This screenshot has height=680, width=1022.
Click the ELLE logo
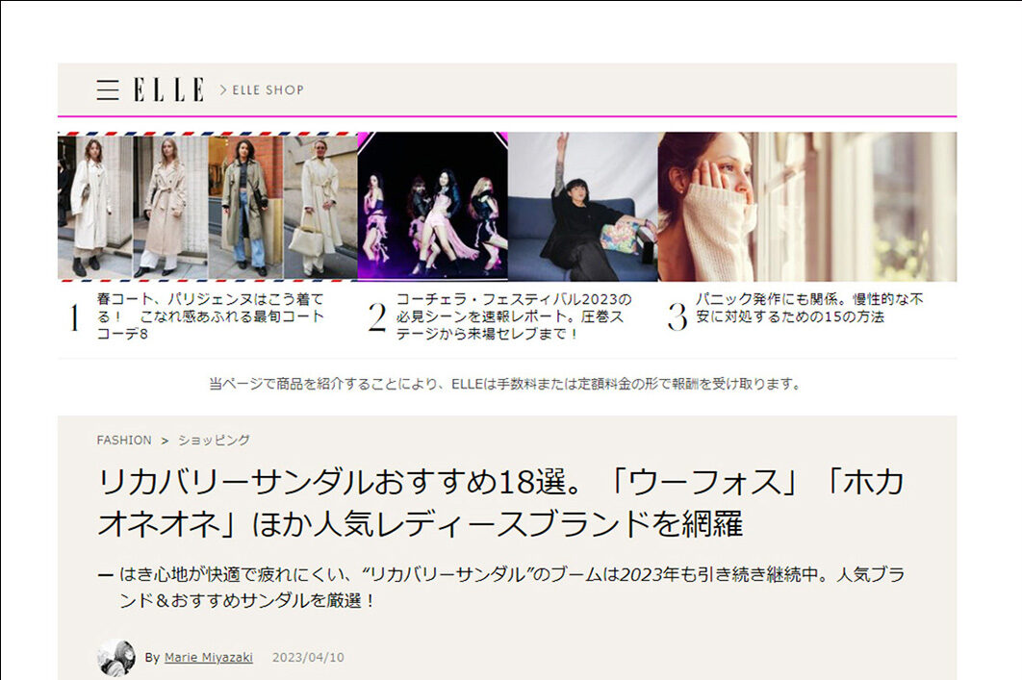click(168, 90)
